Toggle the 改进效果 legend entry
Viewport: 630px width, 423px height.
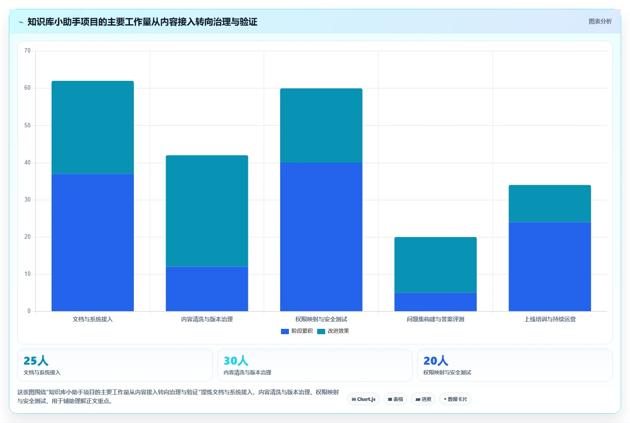(x=333, y=331)
